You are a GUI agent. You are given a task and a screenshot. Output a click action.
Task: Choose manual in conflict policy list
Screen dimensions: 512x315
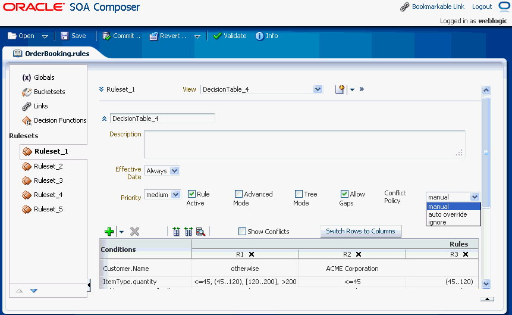(454, 207)
